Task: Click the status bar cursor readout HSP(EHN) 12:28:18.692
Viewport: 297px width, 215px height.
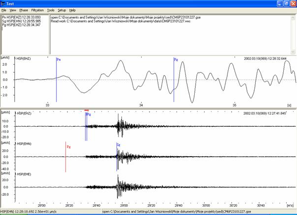Action: click(29, 212)
